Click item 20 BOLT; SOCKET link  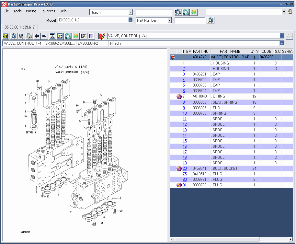185,168
